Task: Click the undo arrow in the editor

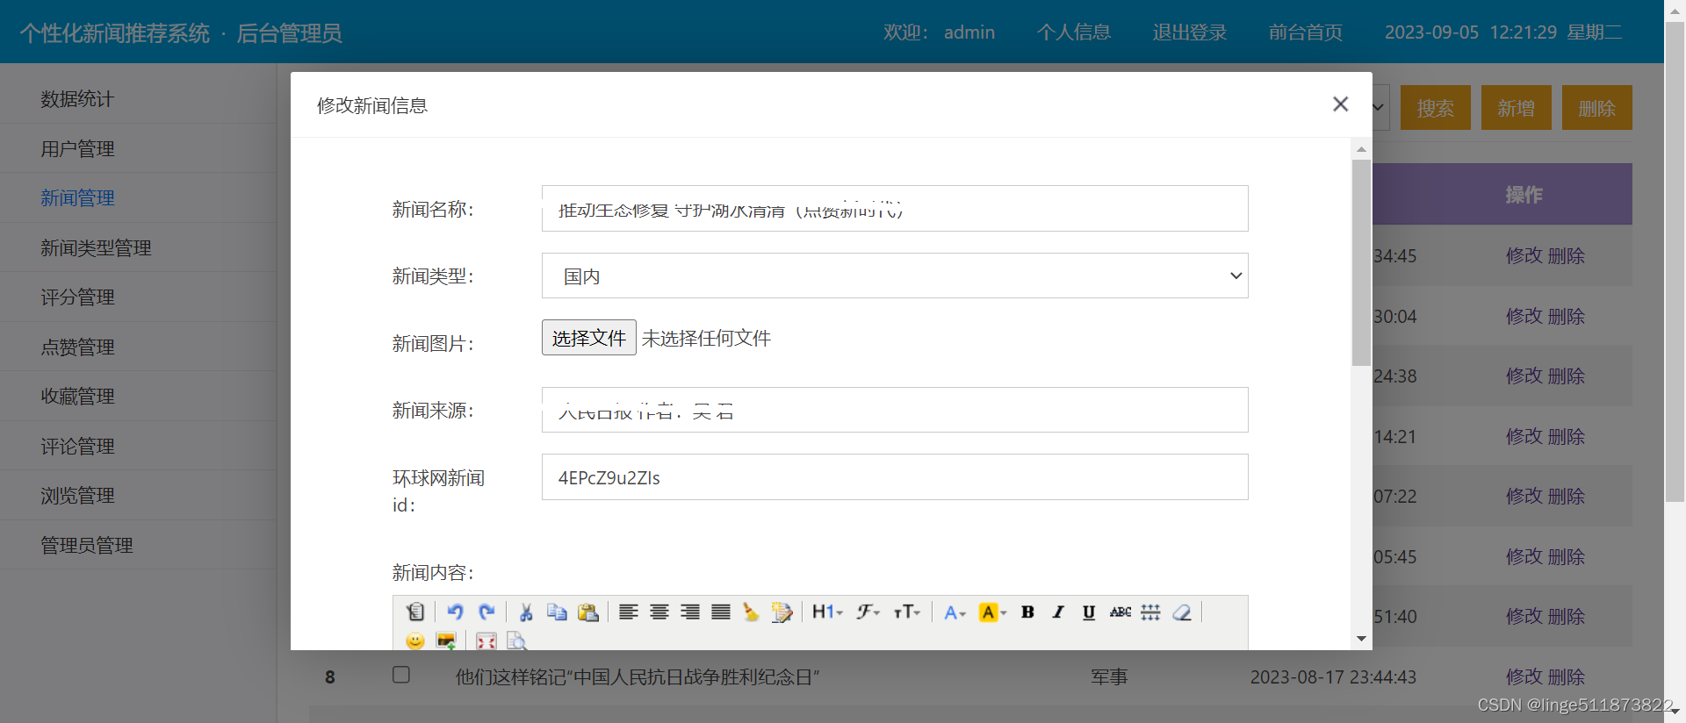Action: click(x=455, y=612)
